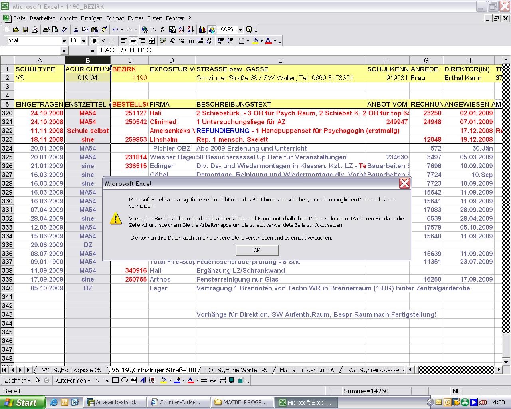Insert WordArt from the drawing toolbar
Screen dimensions: 511x409
pos(143,380)
